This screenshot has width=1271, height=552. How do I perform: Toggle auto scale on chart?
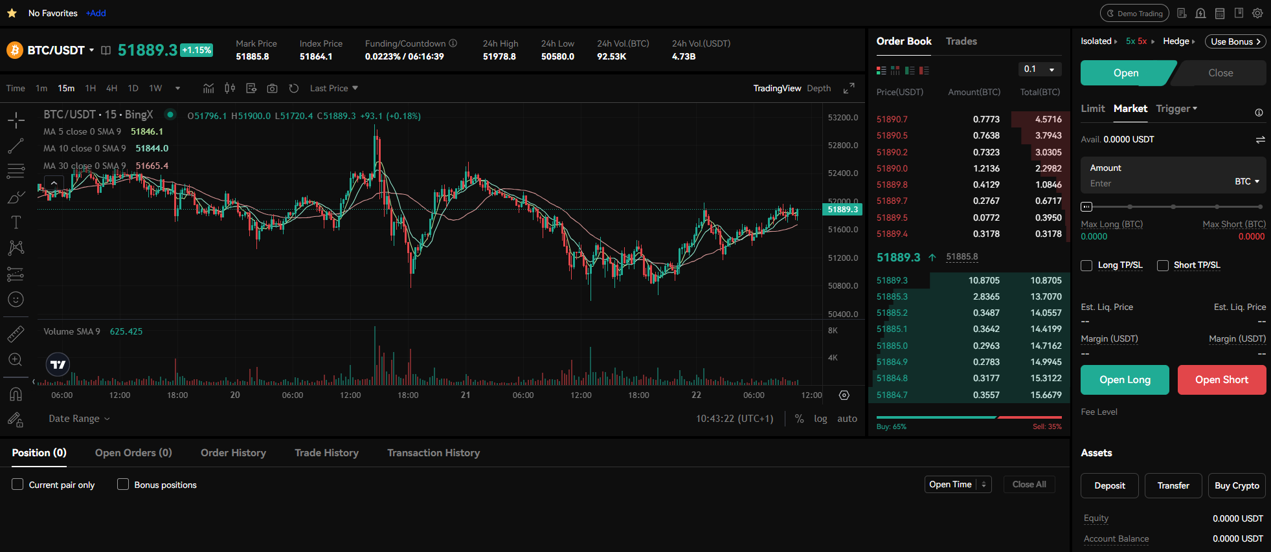click(x=847, y=419)
